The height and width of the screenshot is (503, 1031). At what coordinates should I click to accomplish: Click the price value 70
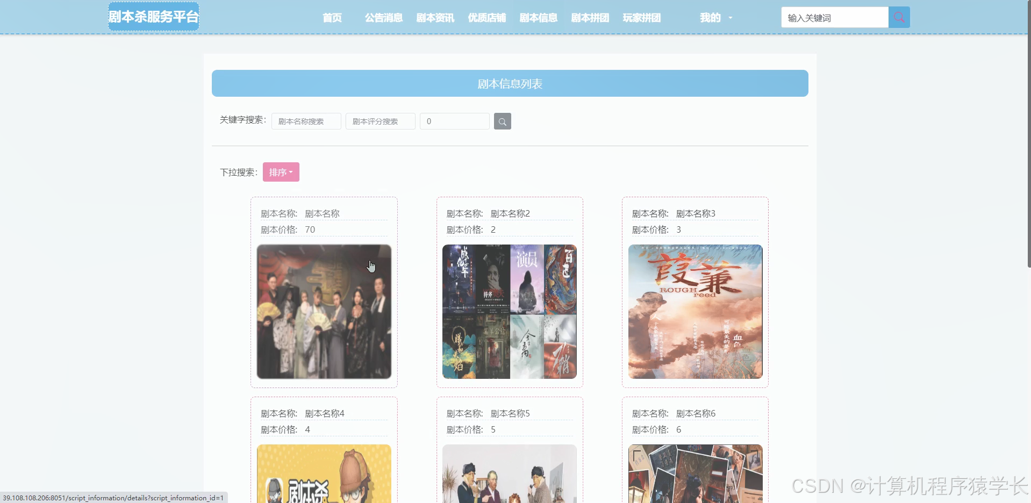pos(310,229)
